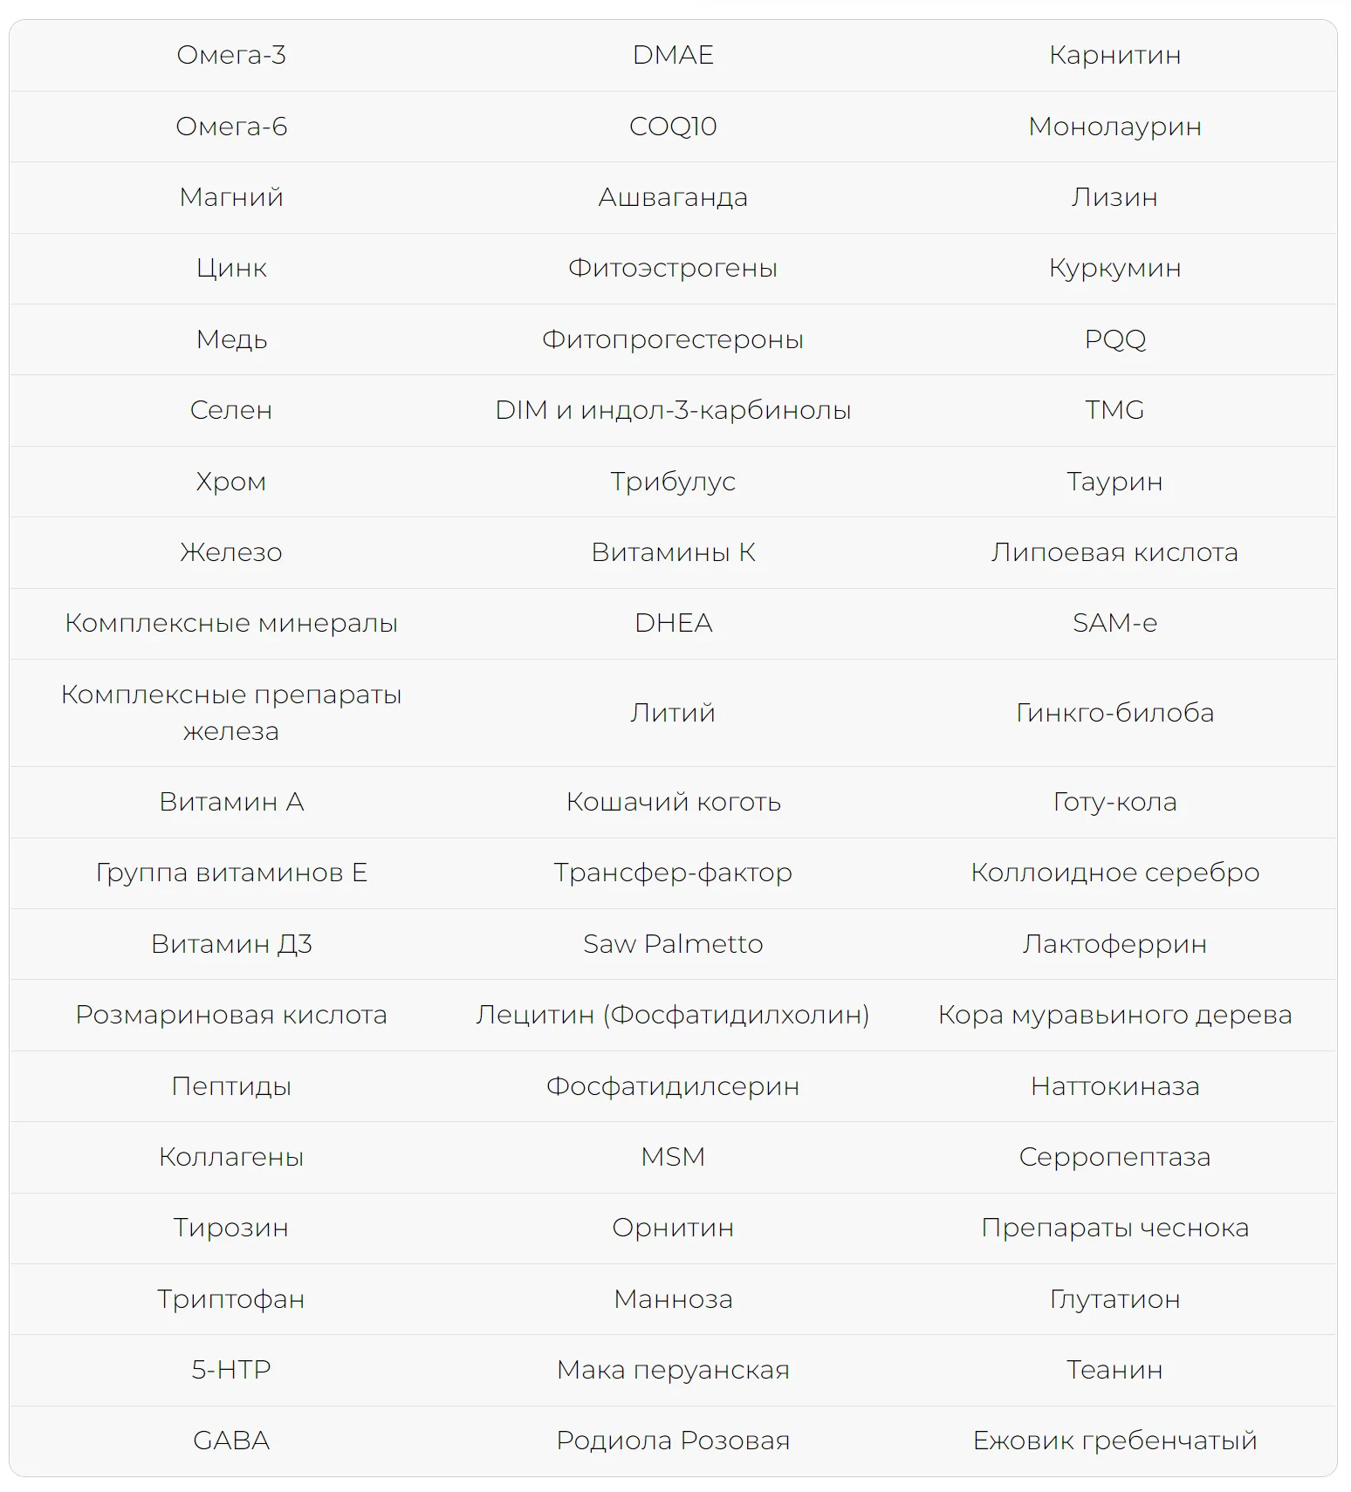Select the COQ10 cell

673,127
